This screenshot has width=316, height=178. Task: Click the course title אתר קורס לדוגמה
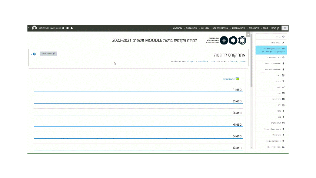click(230, 55)
